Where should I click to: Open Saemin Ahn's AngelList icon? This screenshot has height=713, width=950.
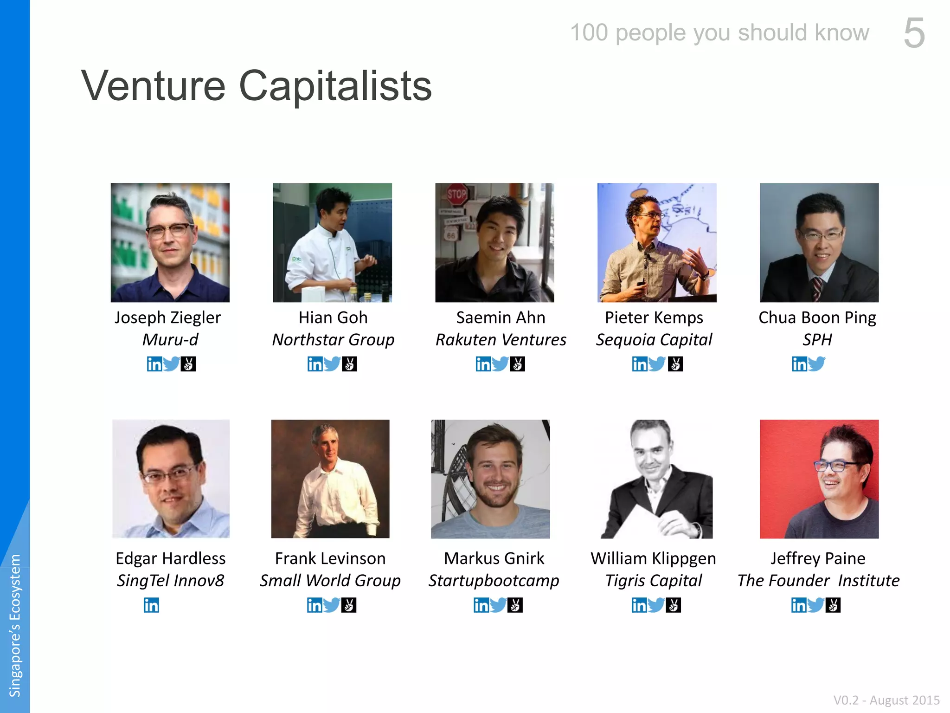coord(517,364)
